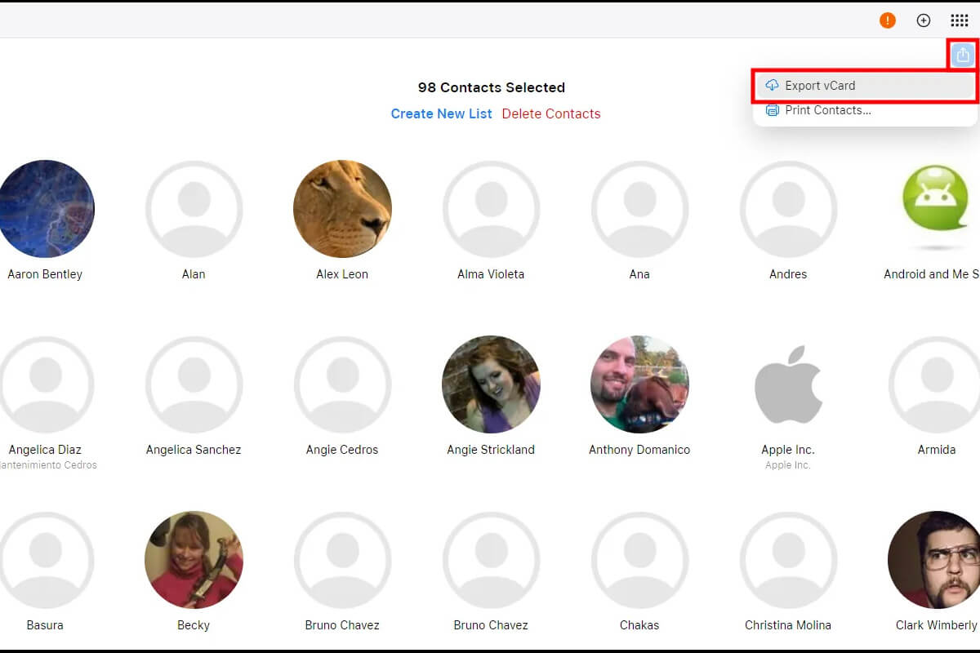Click the Christina Molina contact name
Viewport: 980px width, 653px height.
pos(788,625)
